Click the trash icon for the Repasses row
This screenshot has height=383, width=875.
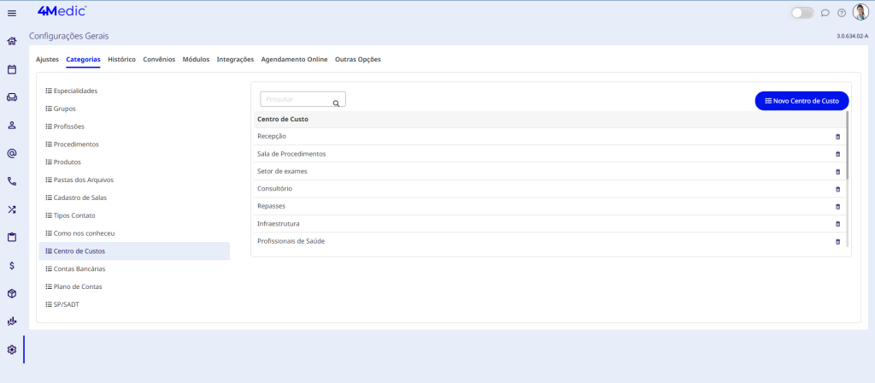click(837, 207)
